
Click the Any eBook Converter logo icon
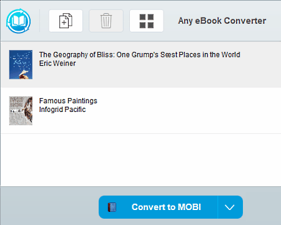18,21
